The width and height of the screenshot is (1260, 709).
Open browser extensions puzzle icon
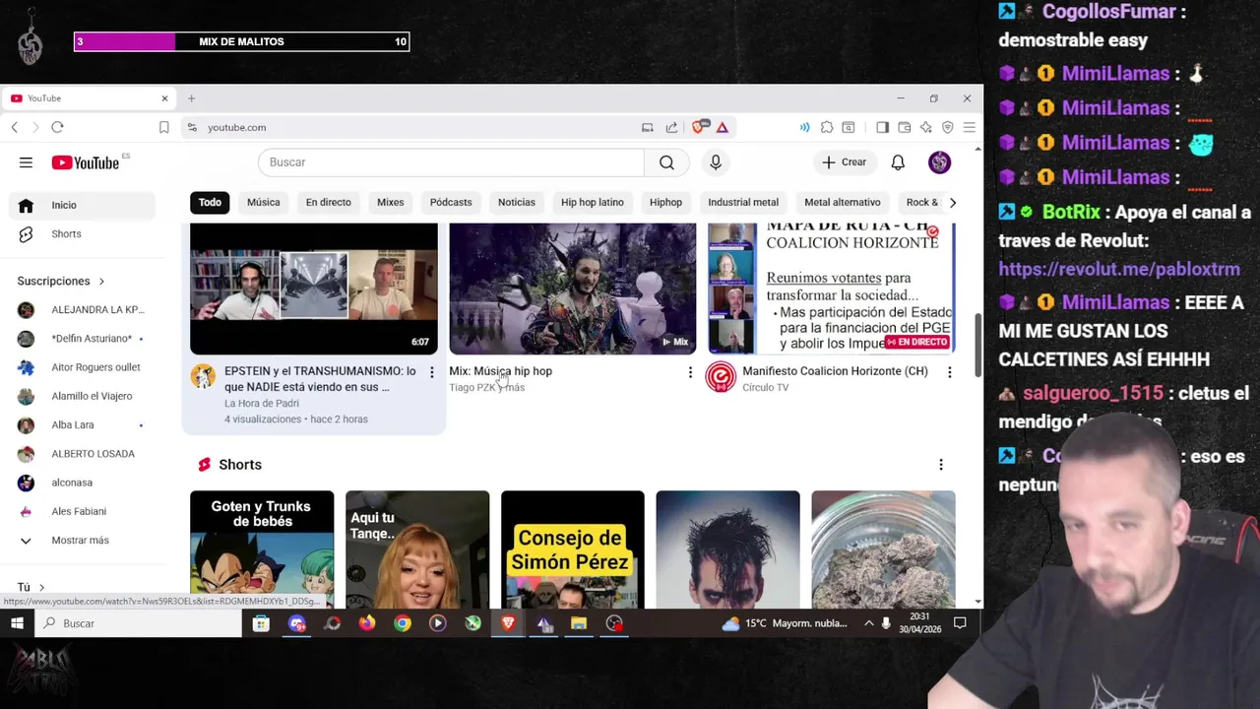[827, 127]
